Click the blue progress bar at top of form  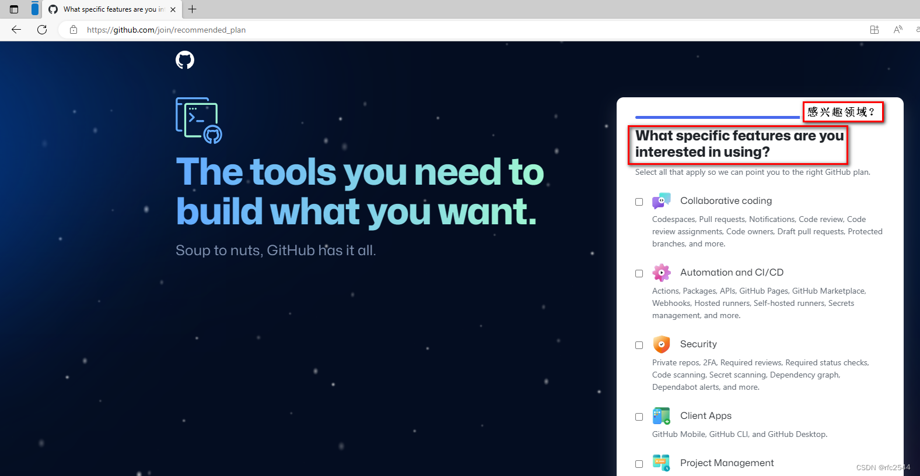[x=717, y=118]
